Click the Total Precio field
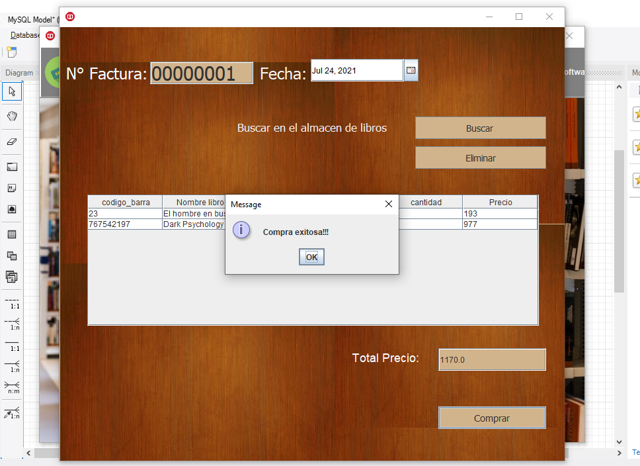Viewport: 640px width, 466px height. [492, 359]
